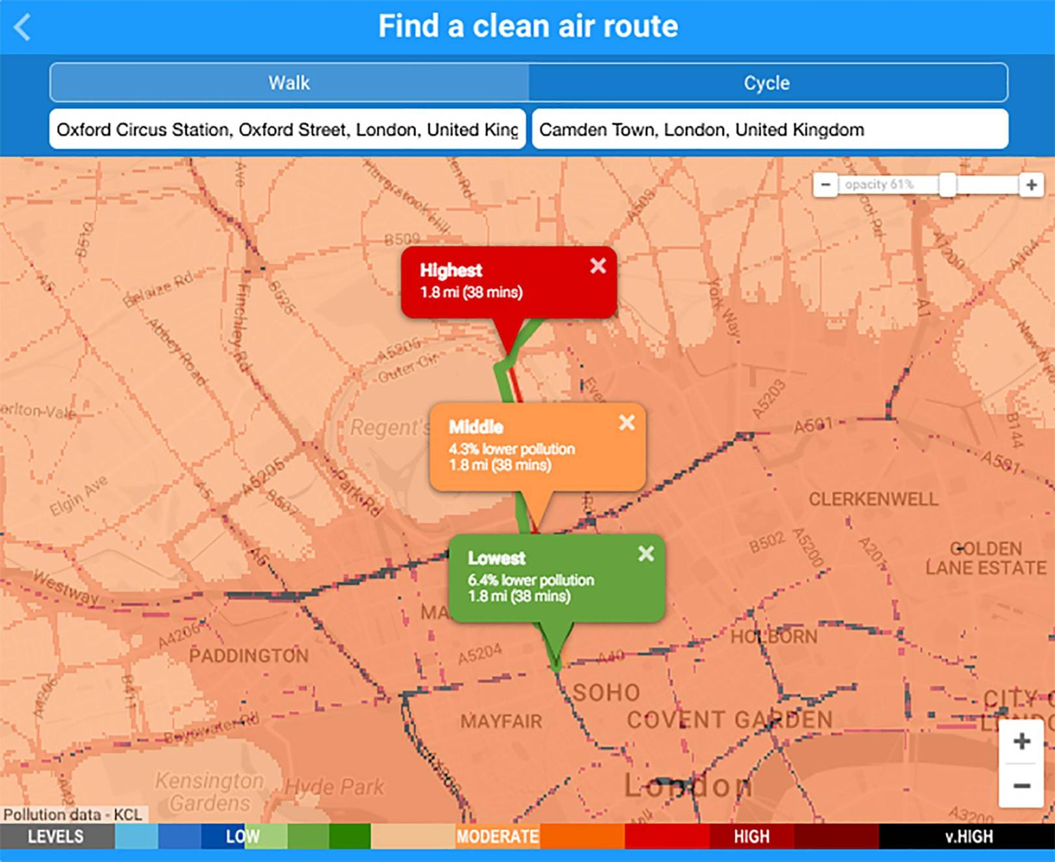Zoom out of the map

coord(1021,786)
